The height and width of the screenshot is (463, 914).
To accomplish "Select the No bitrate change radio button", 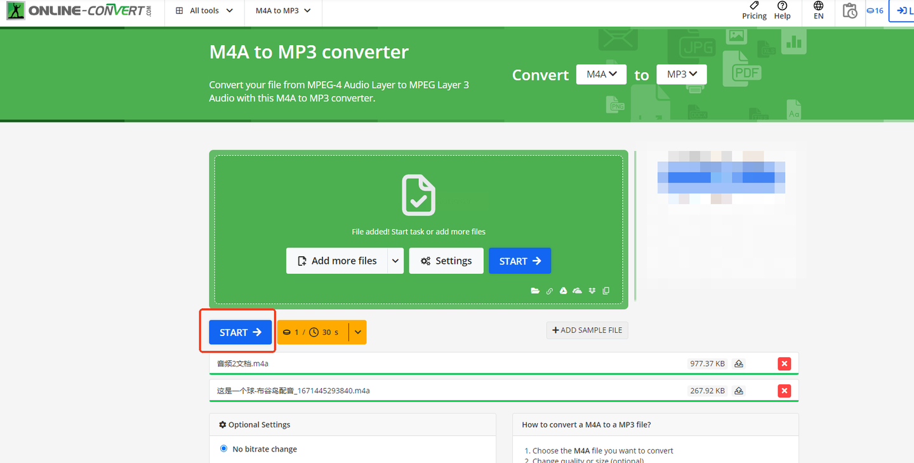I will [223, 449].
